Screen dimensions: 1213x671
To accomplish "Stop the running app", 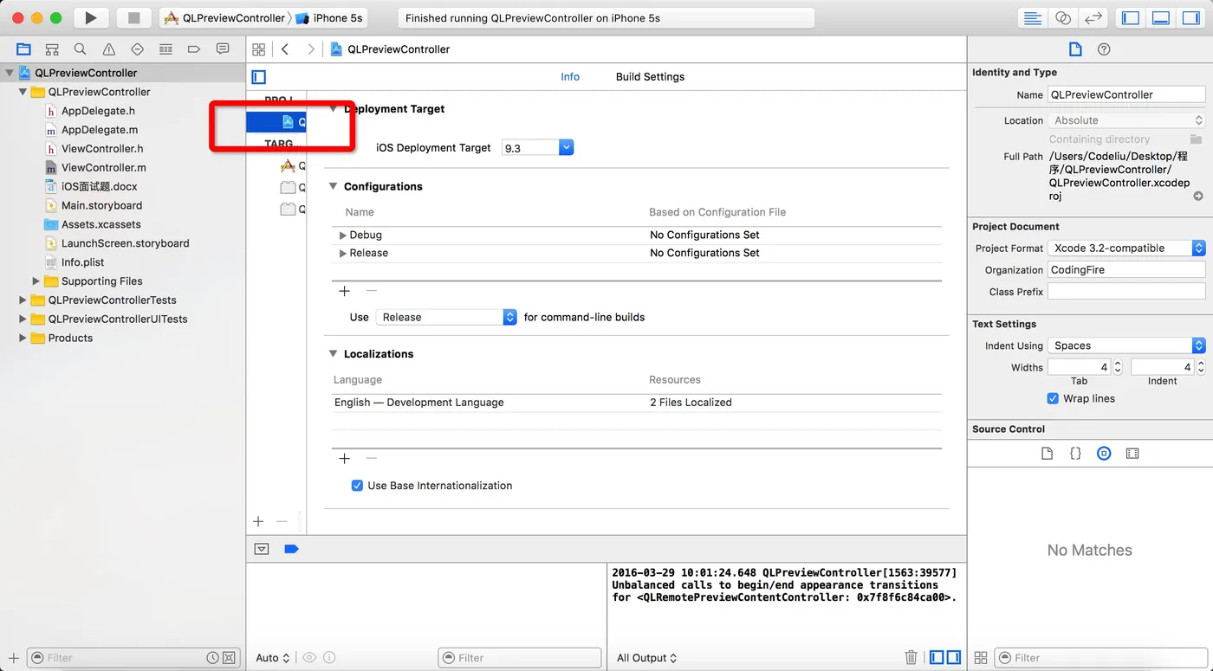I will coord(133,17).
